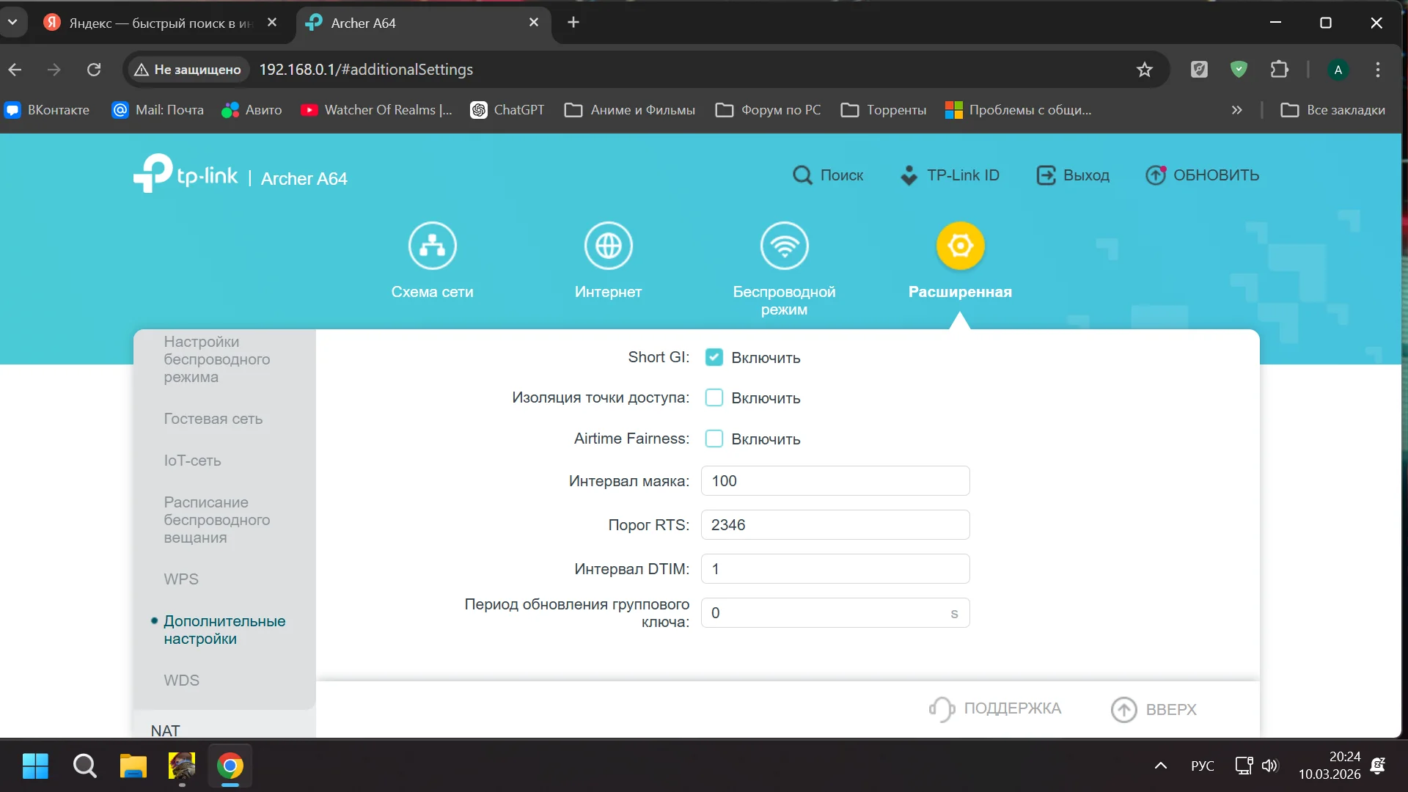
Task: Open Беспроводной режим Wi-Fi icon
Action: click(784, 246)
